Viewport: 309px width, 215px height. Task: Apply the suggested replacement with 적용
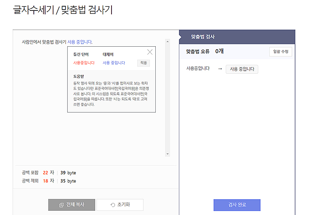(144, 63)
